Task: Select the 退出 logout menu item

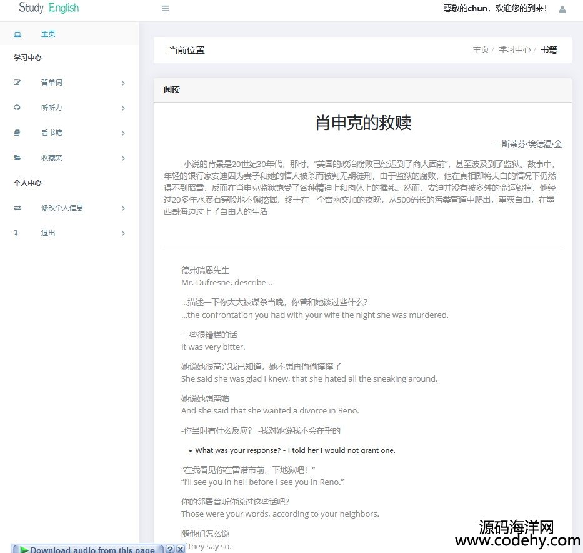Action: pyautogui.click(x=69, y=233)
